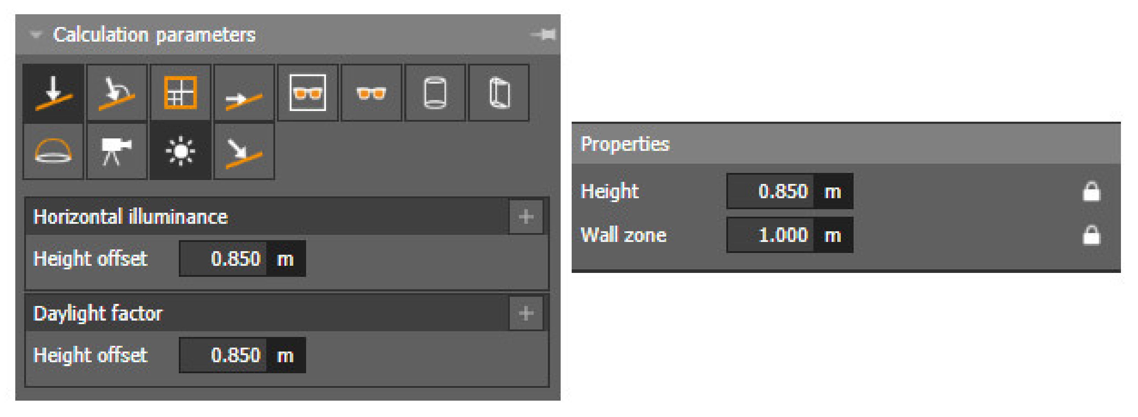Click the framed orange glasses glare icon
Viewport: 1138px width, 417px height.
tap(308, 93)
